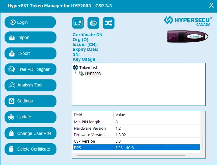Select the Firmware Version row

click(x=136, y=135)
